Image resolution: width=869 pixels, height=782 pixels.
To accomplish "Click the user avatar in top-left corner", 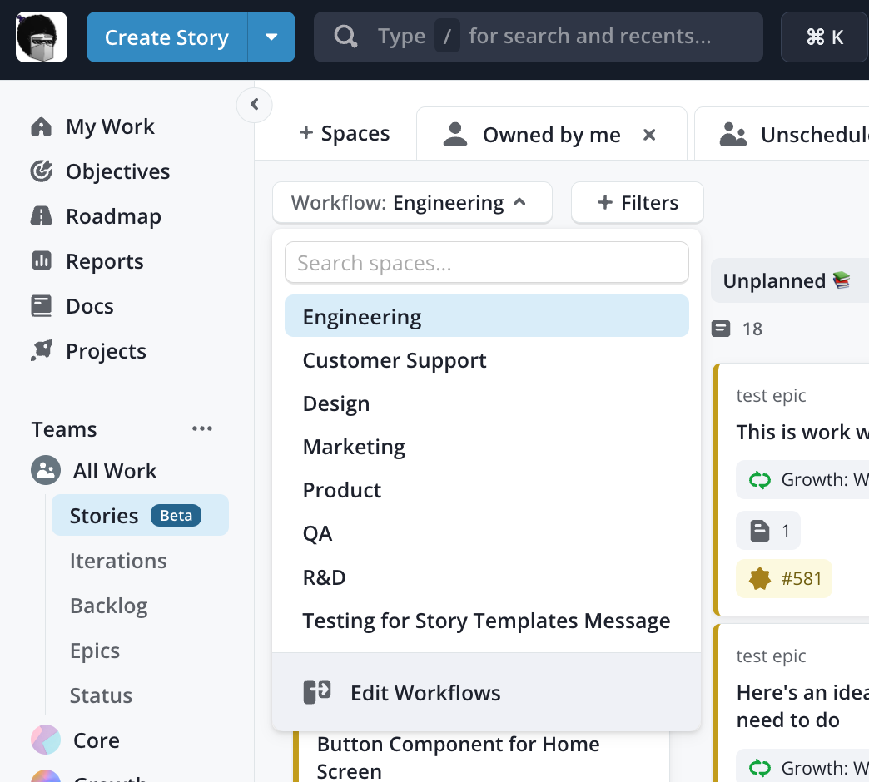I will pyautogui.click(x=42, y=37).
